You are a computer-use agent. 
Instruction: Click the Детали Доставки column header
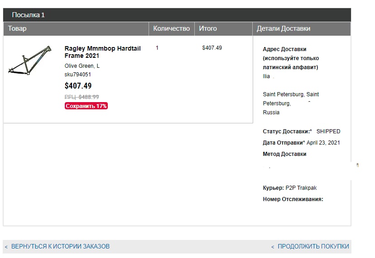click(x=302, y=28)
